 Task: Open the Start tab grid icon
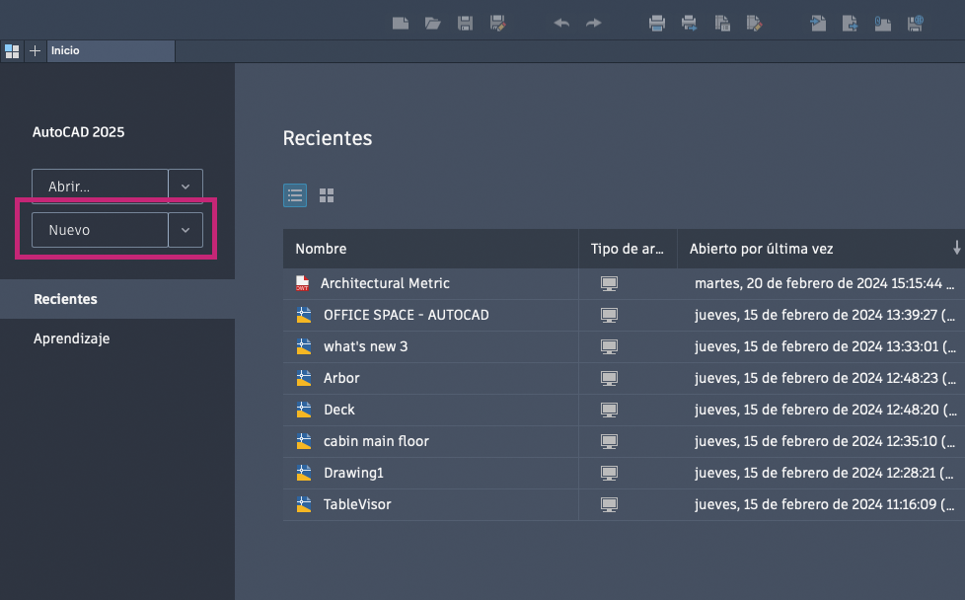[12, 51]
